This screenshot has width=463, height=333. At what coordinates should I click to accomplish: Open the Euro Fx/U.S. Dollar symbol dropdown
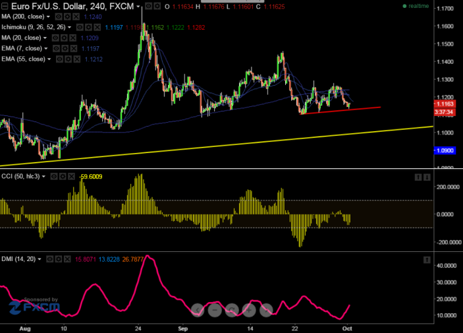[x=138, y=6]
